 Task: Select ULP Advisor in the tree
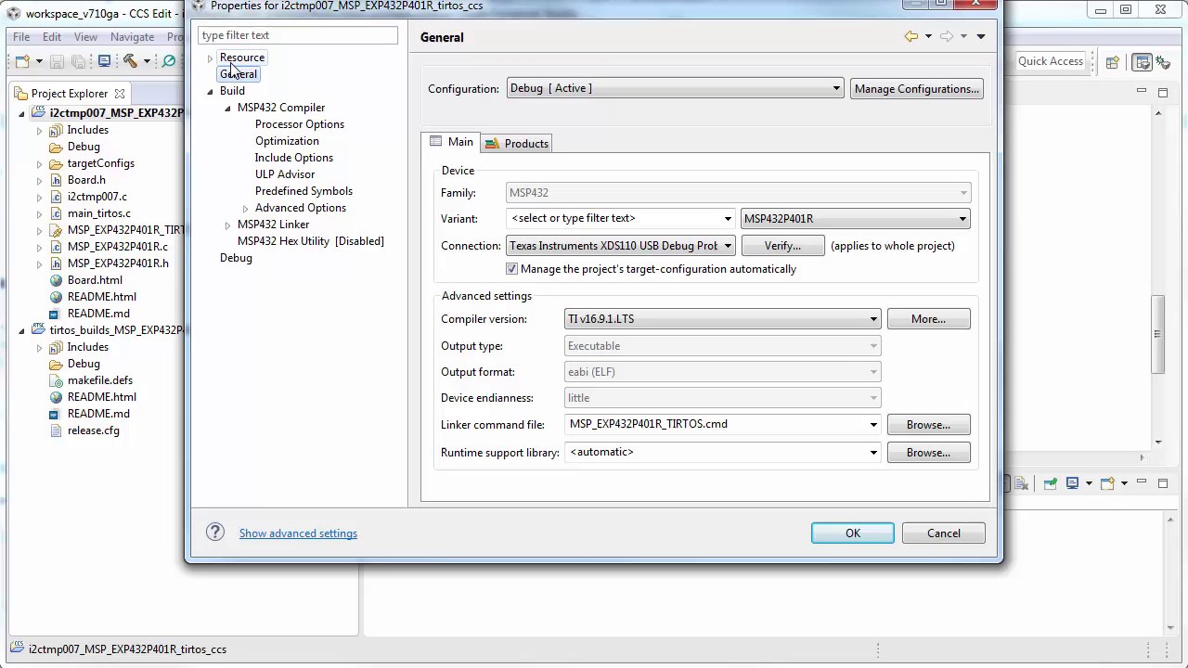coord(285,174)
